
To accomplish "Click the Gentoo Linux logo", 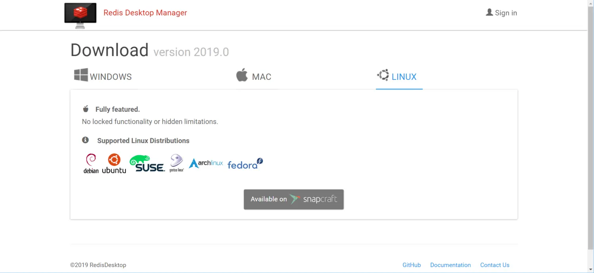I will pyautogui.click(x=177, y=163).
